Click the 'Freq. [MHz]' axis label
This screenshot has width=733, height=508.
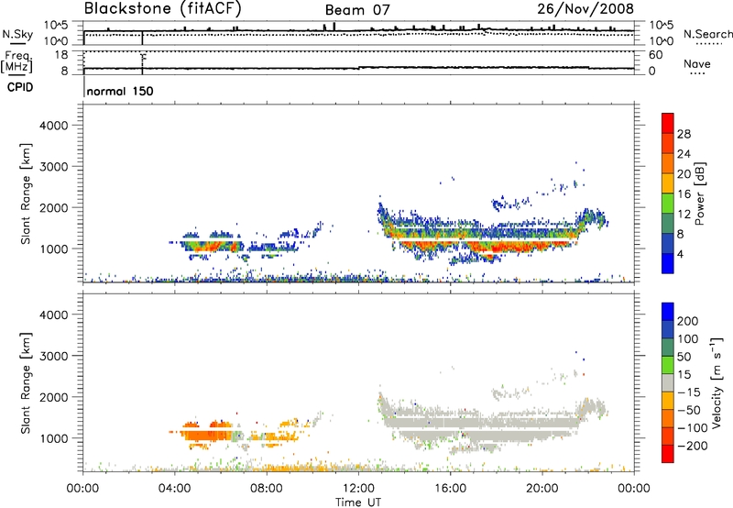tap(17, 61)
